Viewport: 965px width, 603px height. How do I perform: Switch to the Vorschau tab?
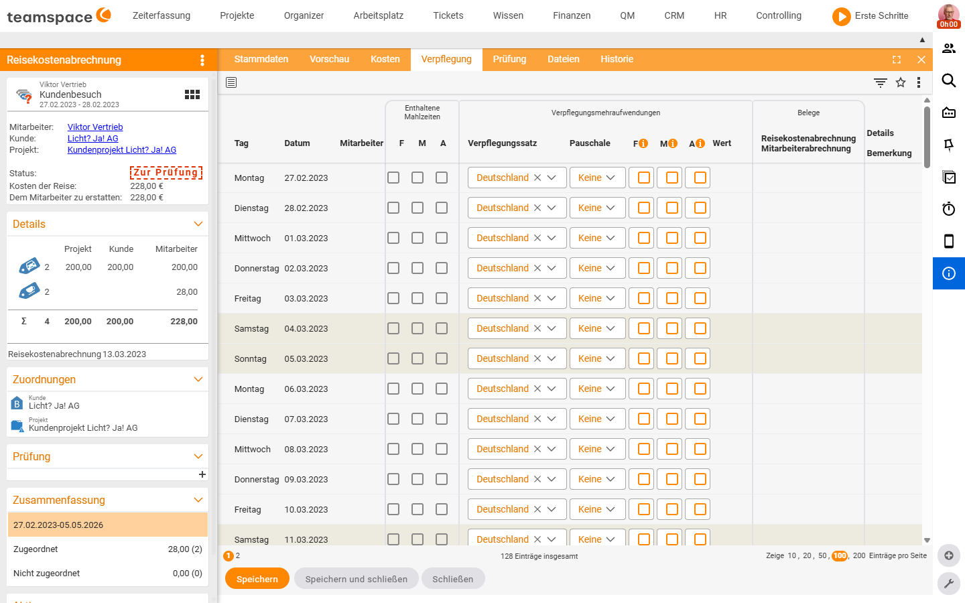329,59
